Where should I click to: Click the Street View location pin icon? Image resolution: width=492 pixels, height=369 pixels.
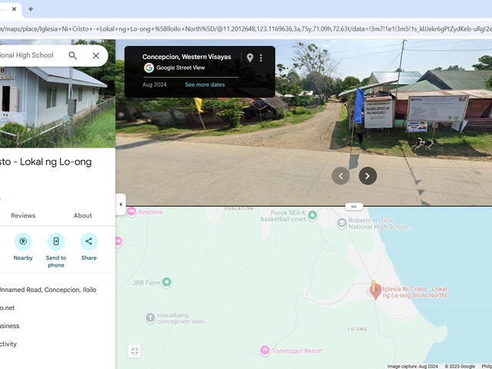(250, 58)
